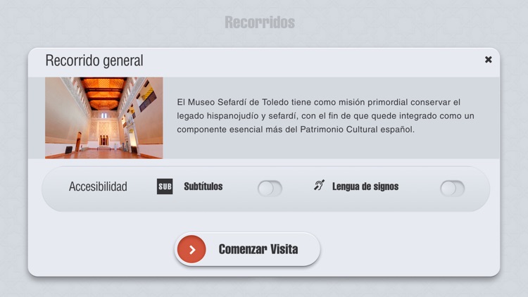The width and height of the screenshot is (528, 297).
Task: Start the tour with Comenzar Visita
Action: [x=247, y=249]
